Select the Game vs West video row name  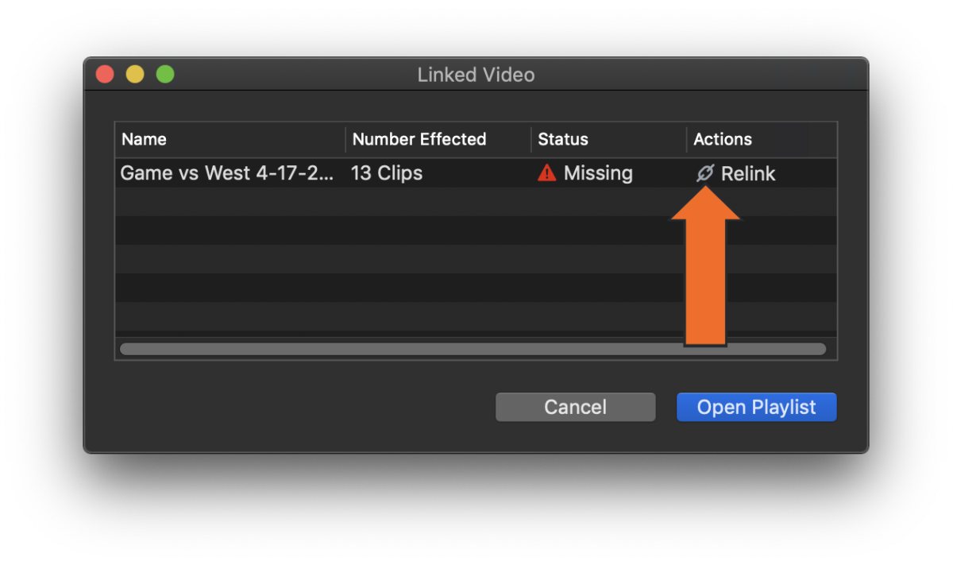point(226,173)
